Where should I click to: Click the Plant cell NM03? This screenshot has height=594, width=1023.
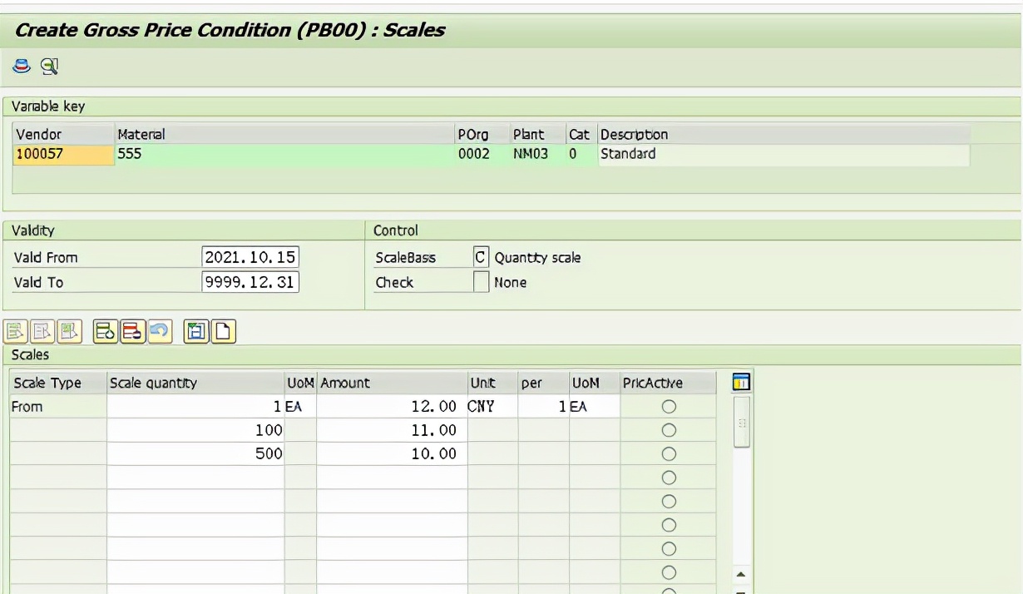(537, 154)
